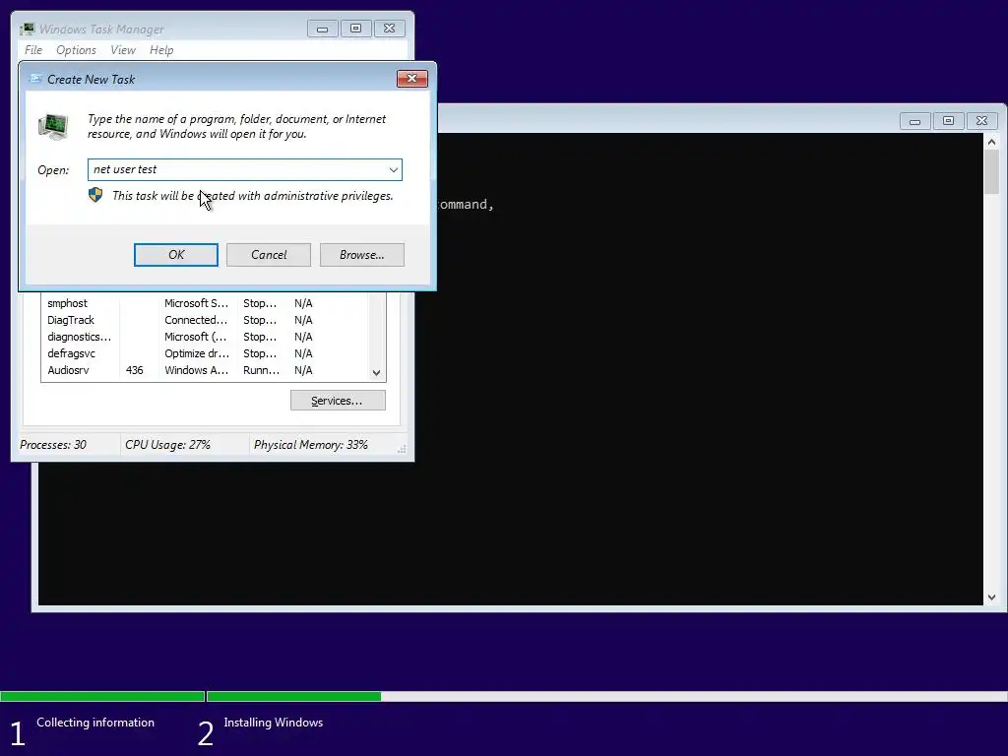Click Physical Memory: 33% status entry

pos(310,445)
